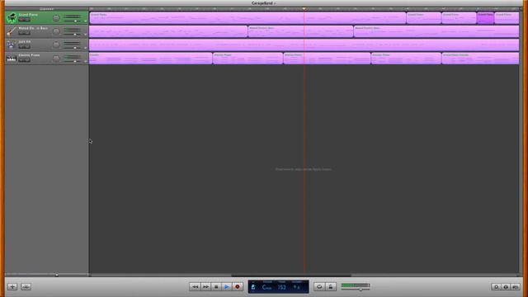Screen dimensions: 528x297
Task: Click the Jazz Kit pan knob
Action: click(56, 45)
